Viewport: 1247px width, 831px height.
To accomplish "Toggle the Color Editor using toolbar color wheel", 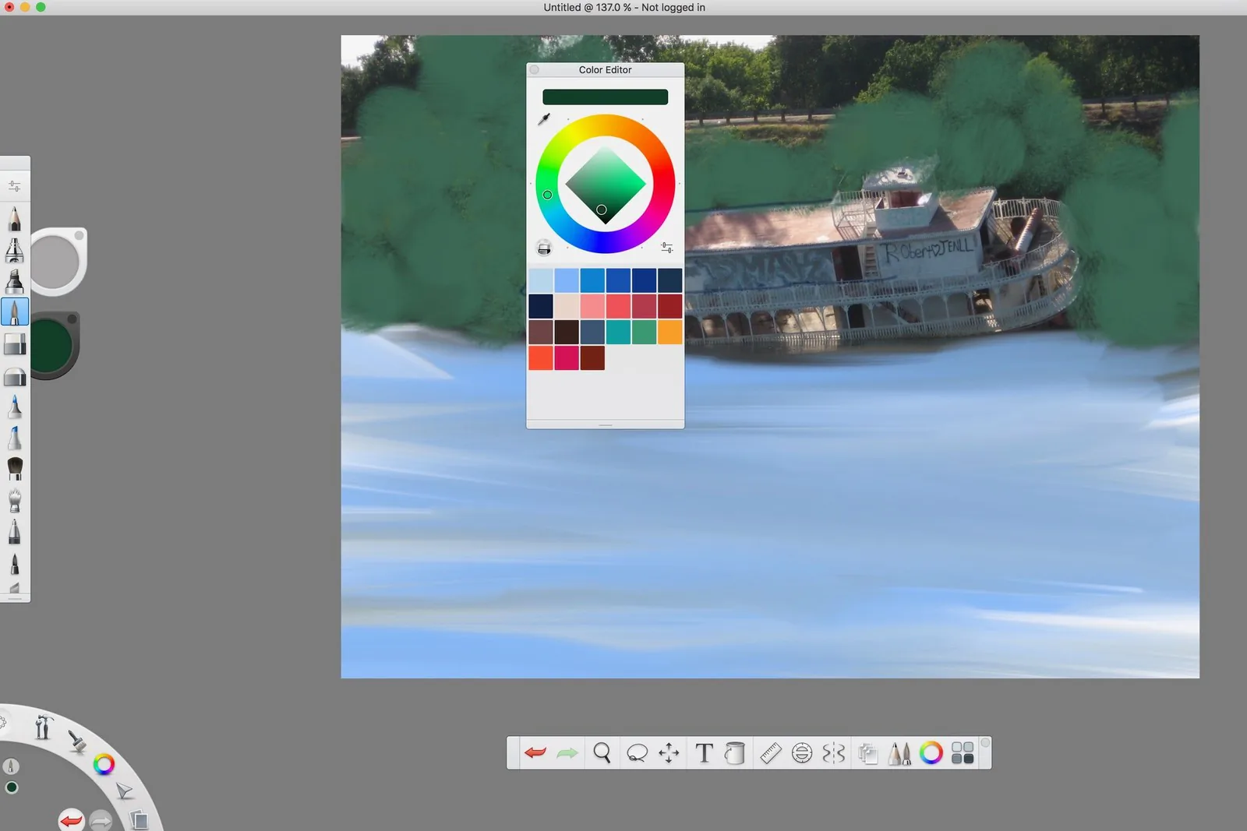I will (931, 752).
